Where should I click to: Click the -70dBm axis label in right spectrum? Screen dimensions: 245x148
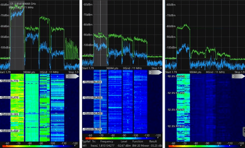[171, 15]
